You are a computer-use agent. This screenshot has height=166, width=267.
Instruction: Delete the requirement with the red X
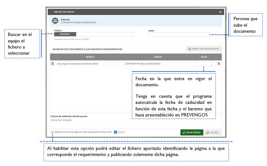[219, 64]
